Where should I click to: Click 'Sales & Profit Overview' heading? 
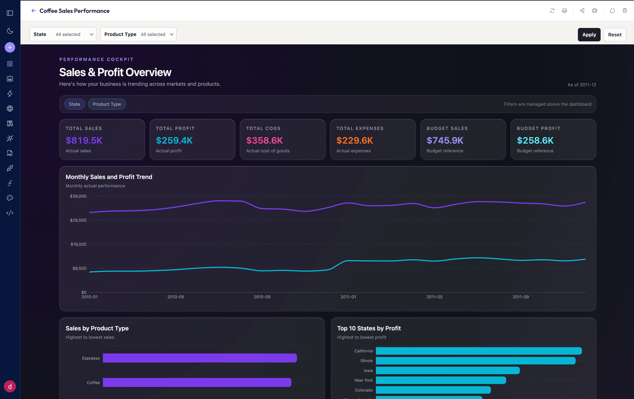[x=115, y=72]
